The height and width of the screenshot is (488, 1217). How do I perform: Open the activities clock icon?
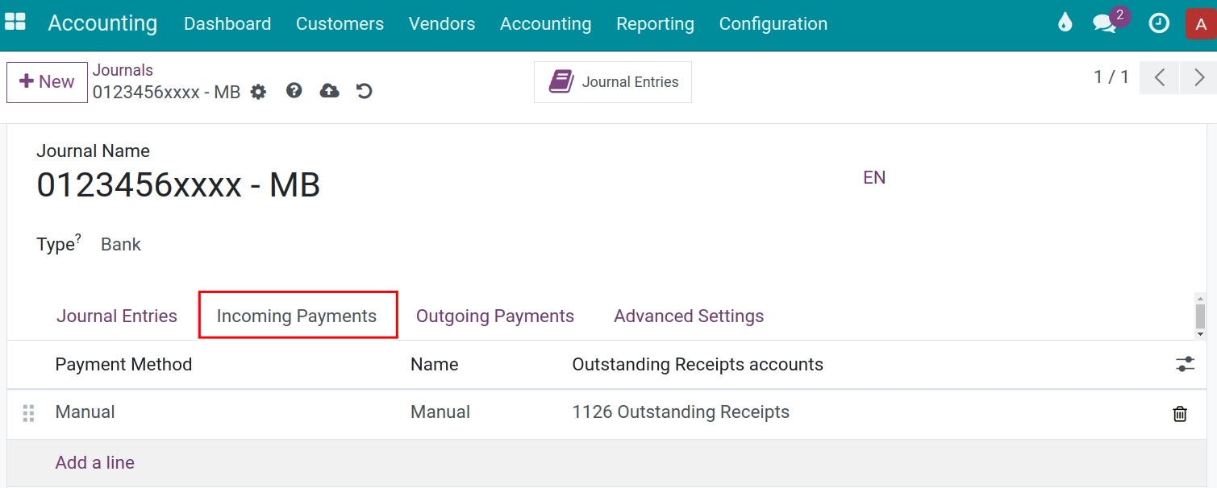(1159, 23)
